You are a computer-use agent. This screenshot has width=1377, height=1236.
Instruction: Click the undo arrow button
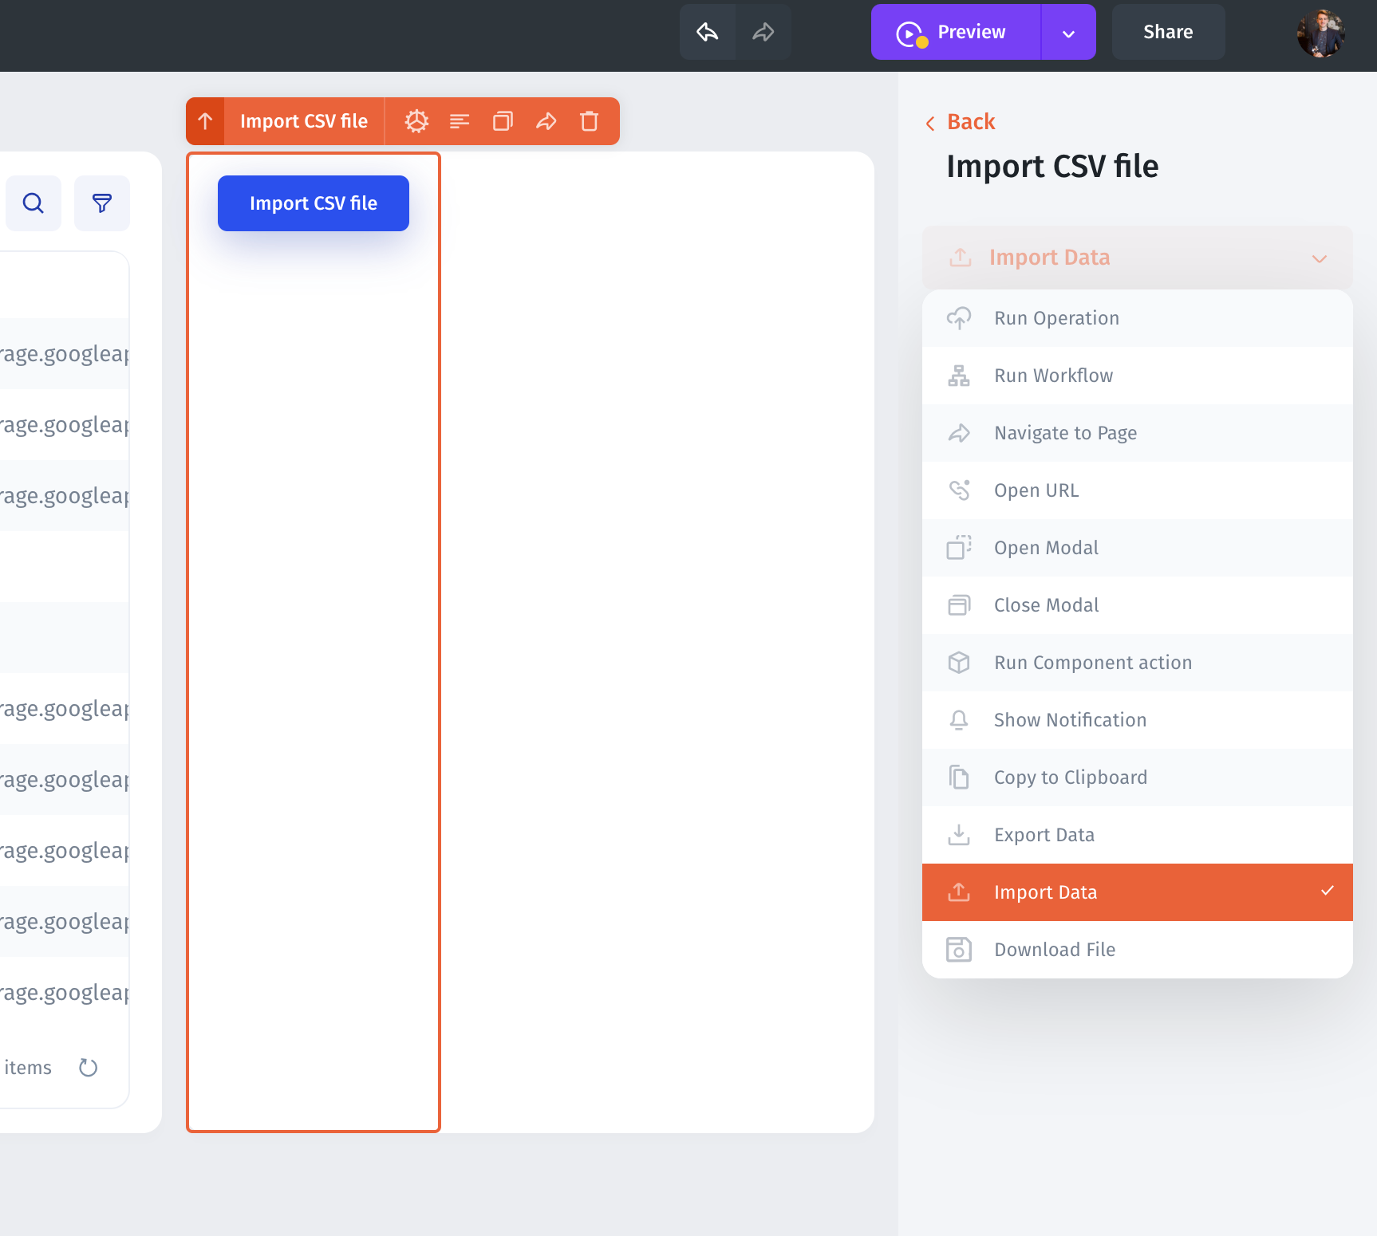tap(708, 32)
